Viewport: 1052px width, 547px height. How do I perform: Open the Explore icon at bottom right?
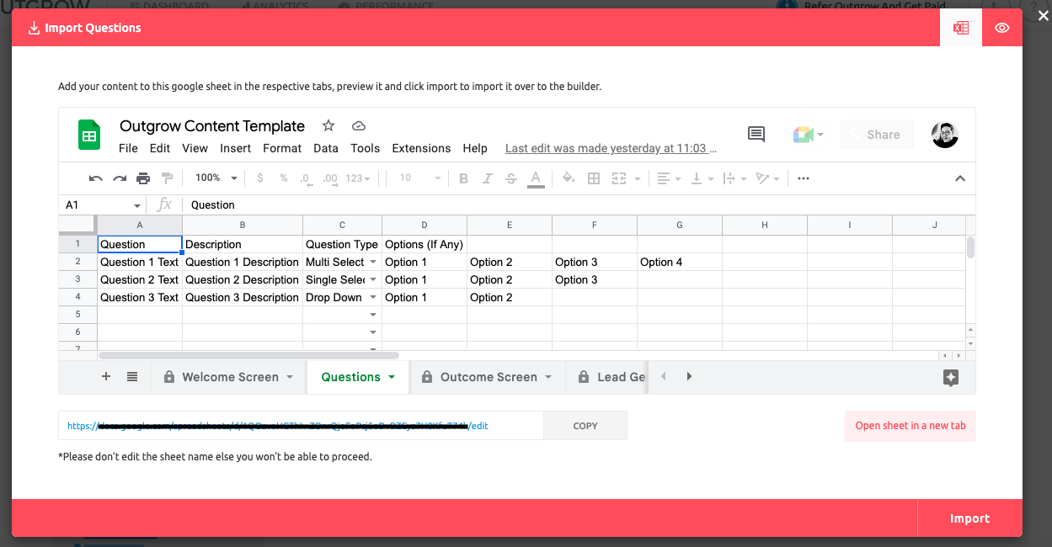[951, 378]
